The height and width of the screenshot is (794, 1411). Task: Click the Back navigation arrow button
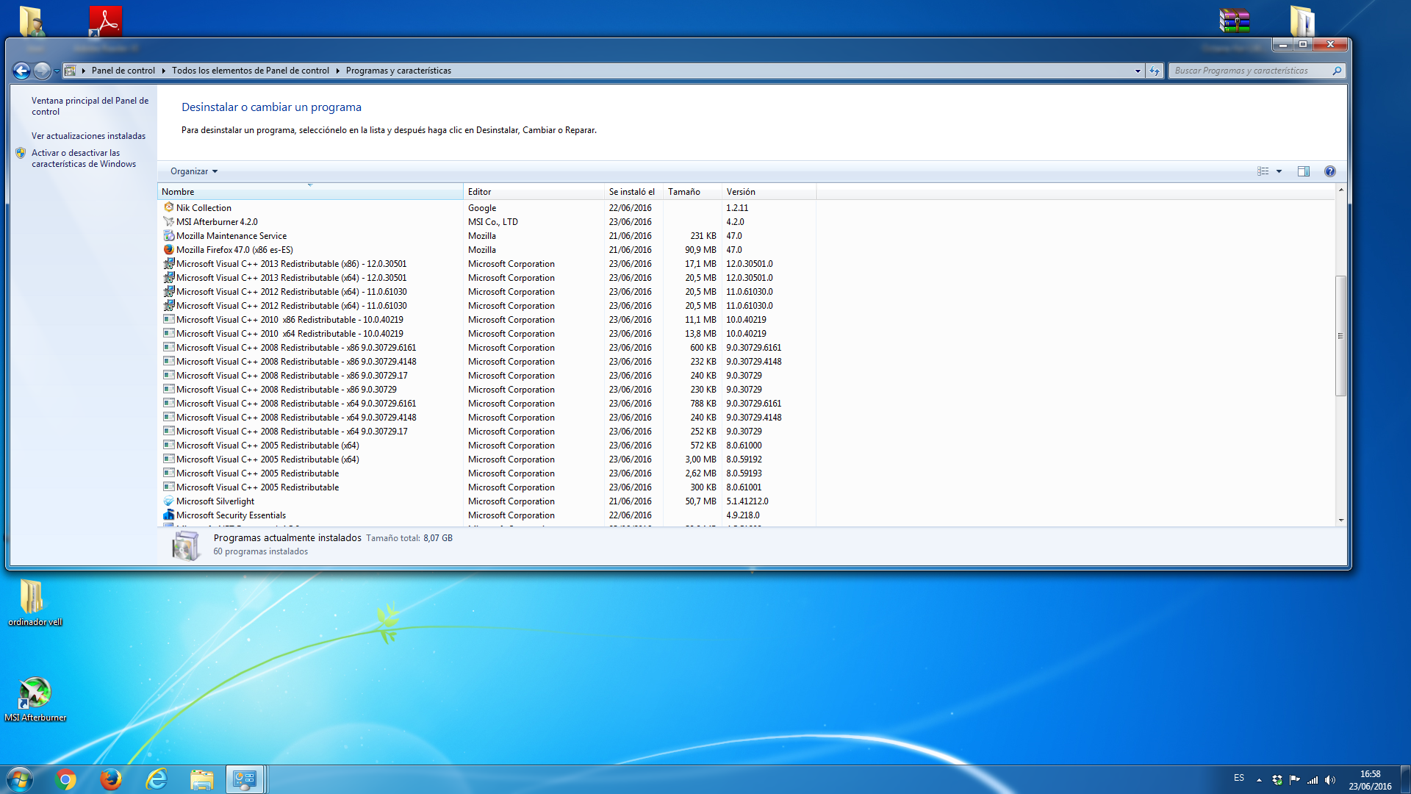pyautogui.click(x=21, y=71)
